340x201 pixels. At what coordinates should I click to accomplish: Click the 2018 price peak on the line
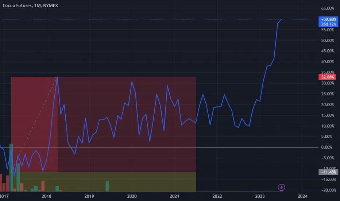[57, 77]
